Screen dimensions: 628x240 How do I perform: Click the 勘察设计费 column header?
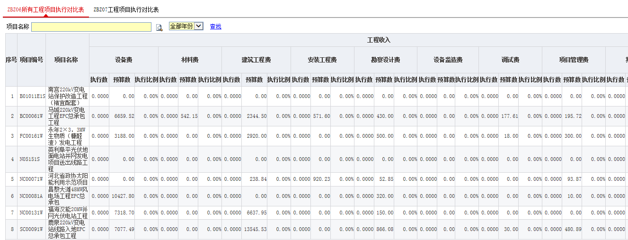[x=385, y=60]
